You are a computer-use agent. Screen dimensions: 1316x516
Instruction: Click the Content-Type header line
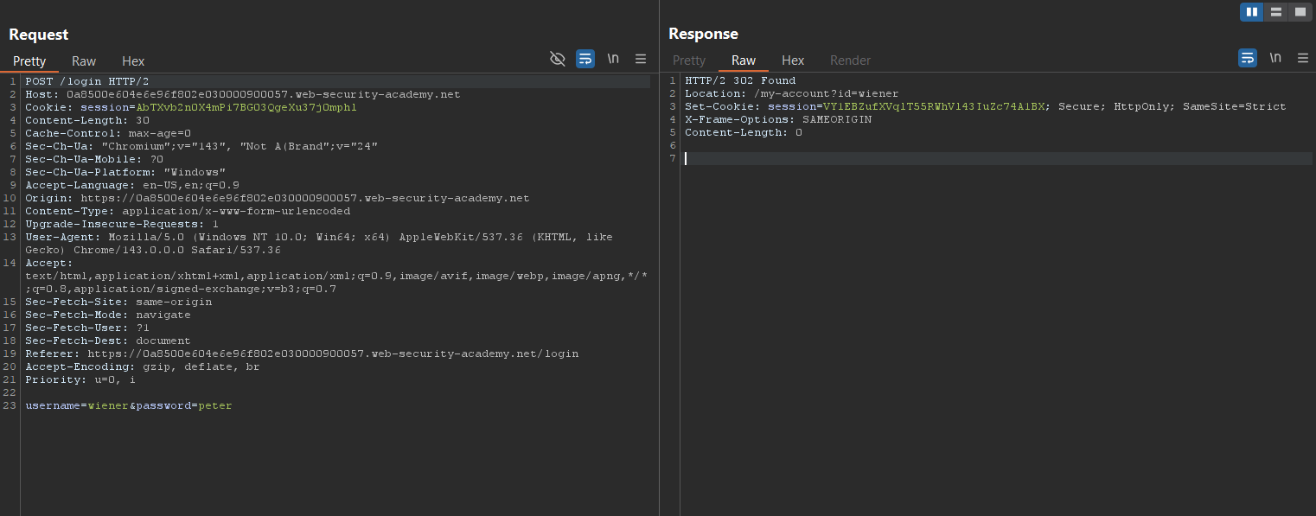pyautogui.click(x=188, y=211)
